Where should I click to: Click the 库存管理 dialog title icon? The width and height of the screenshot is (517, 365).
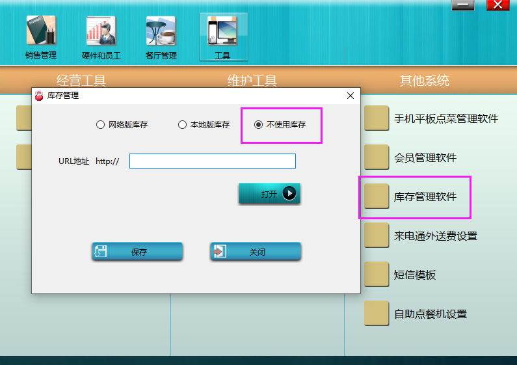point(39,96)
